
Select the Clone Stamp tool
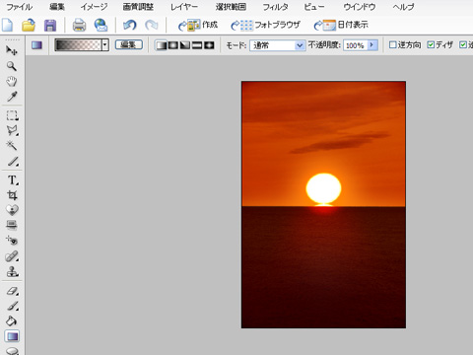pyautogui.click(x=12, y=271)
